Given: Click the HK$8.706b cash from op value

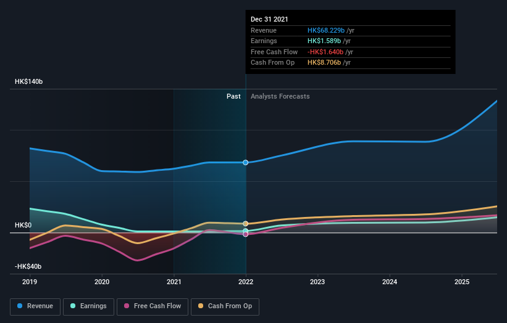Looking at the screenshot, I should [x=324, y=63].
